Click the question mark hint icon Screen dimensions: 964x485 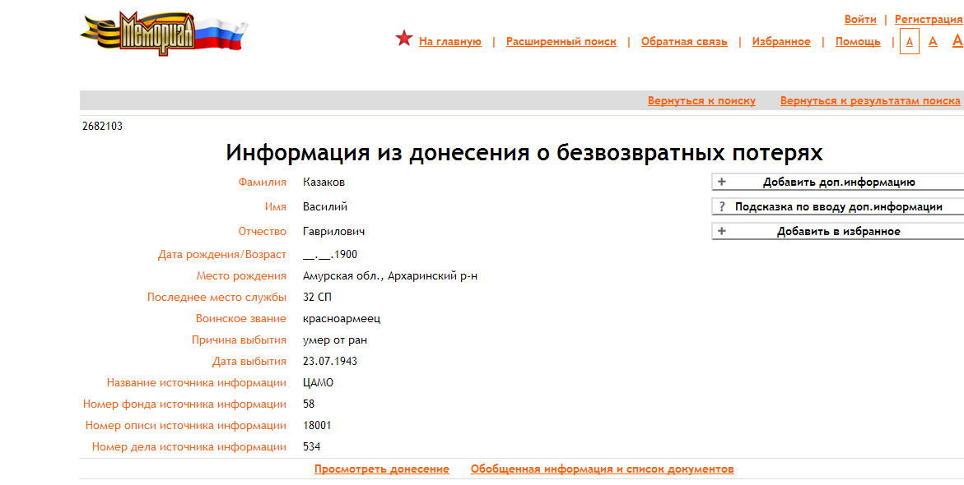pos(722,207)
